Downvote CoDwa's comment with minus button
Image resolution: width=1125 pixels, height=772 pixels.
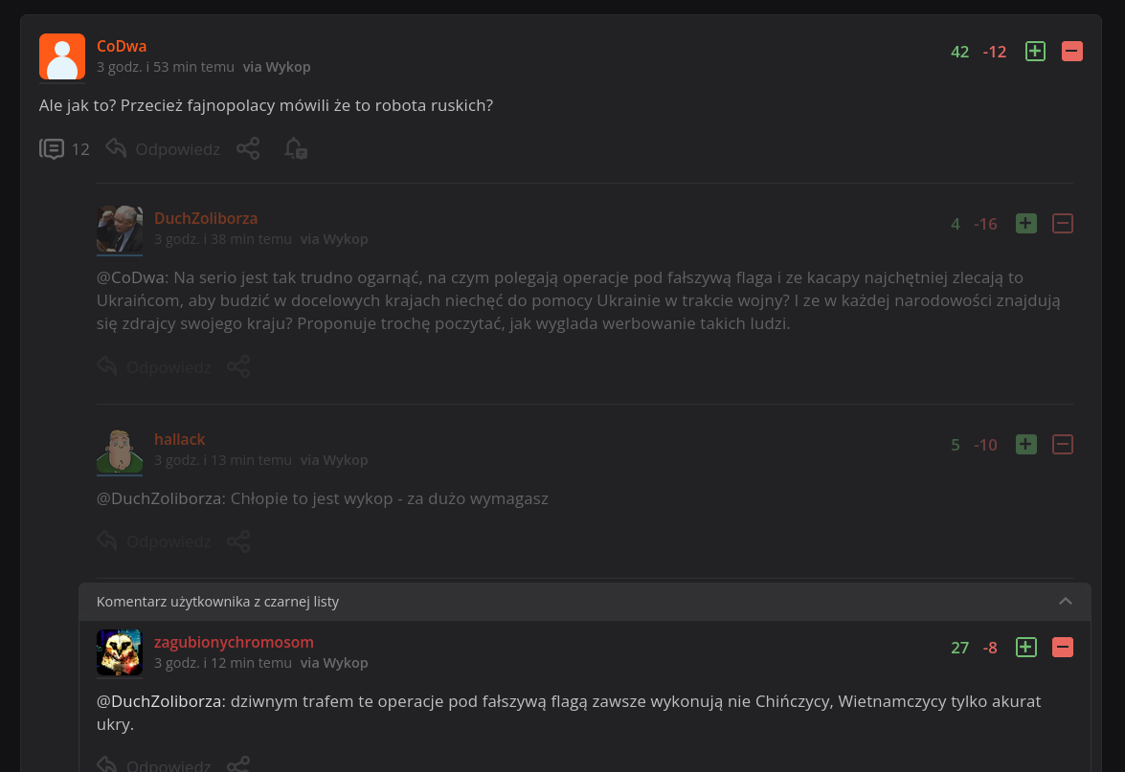pyautogui.click(x=1072, y=52)
